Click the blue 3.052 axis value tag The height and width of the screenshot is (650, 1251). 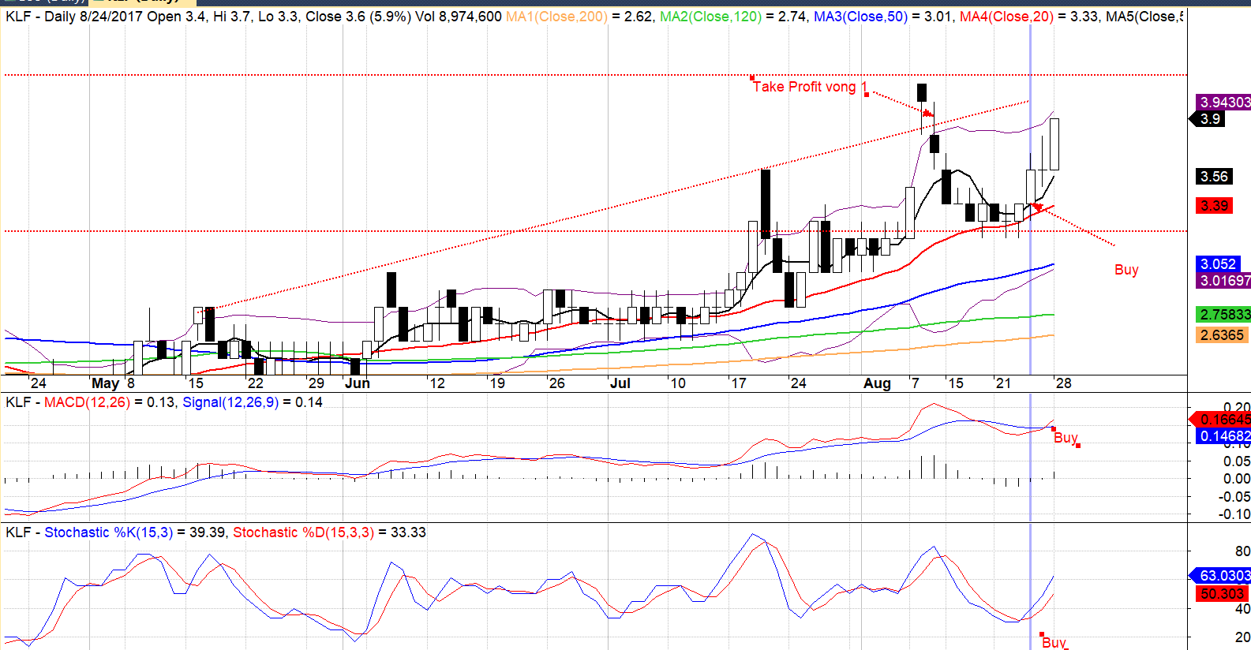(1218, 264)
